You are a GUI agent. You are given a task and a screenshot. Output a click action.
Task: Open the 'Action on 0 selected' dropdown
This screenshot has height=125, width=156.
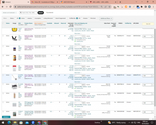click(9, 12)
